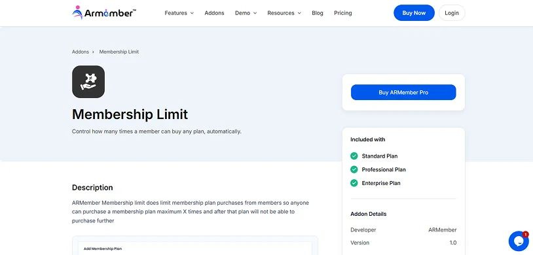Click the Add Membership Plan screenshot thumbnail

[x=195, y=245]
